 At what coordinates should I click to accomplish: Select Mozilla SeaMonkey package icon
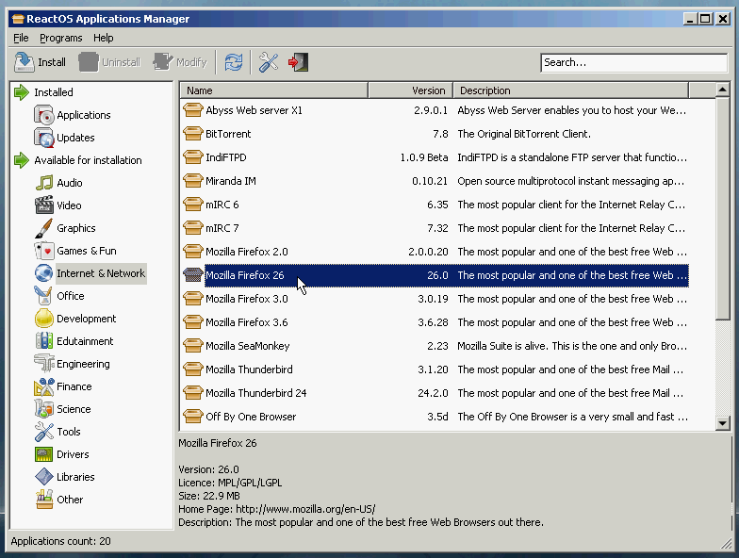[x=192, y=346]
